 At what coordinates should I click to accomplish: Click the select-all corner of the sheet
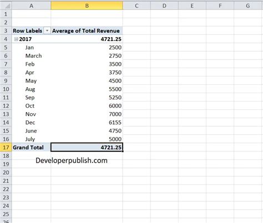tap(6, 6)
